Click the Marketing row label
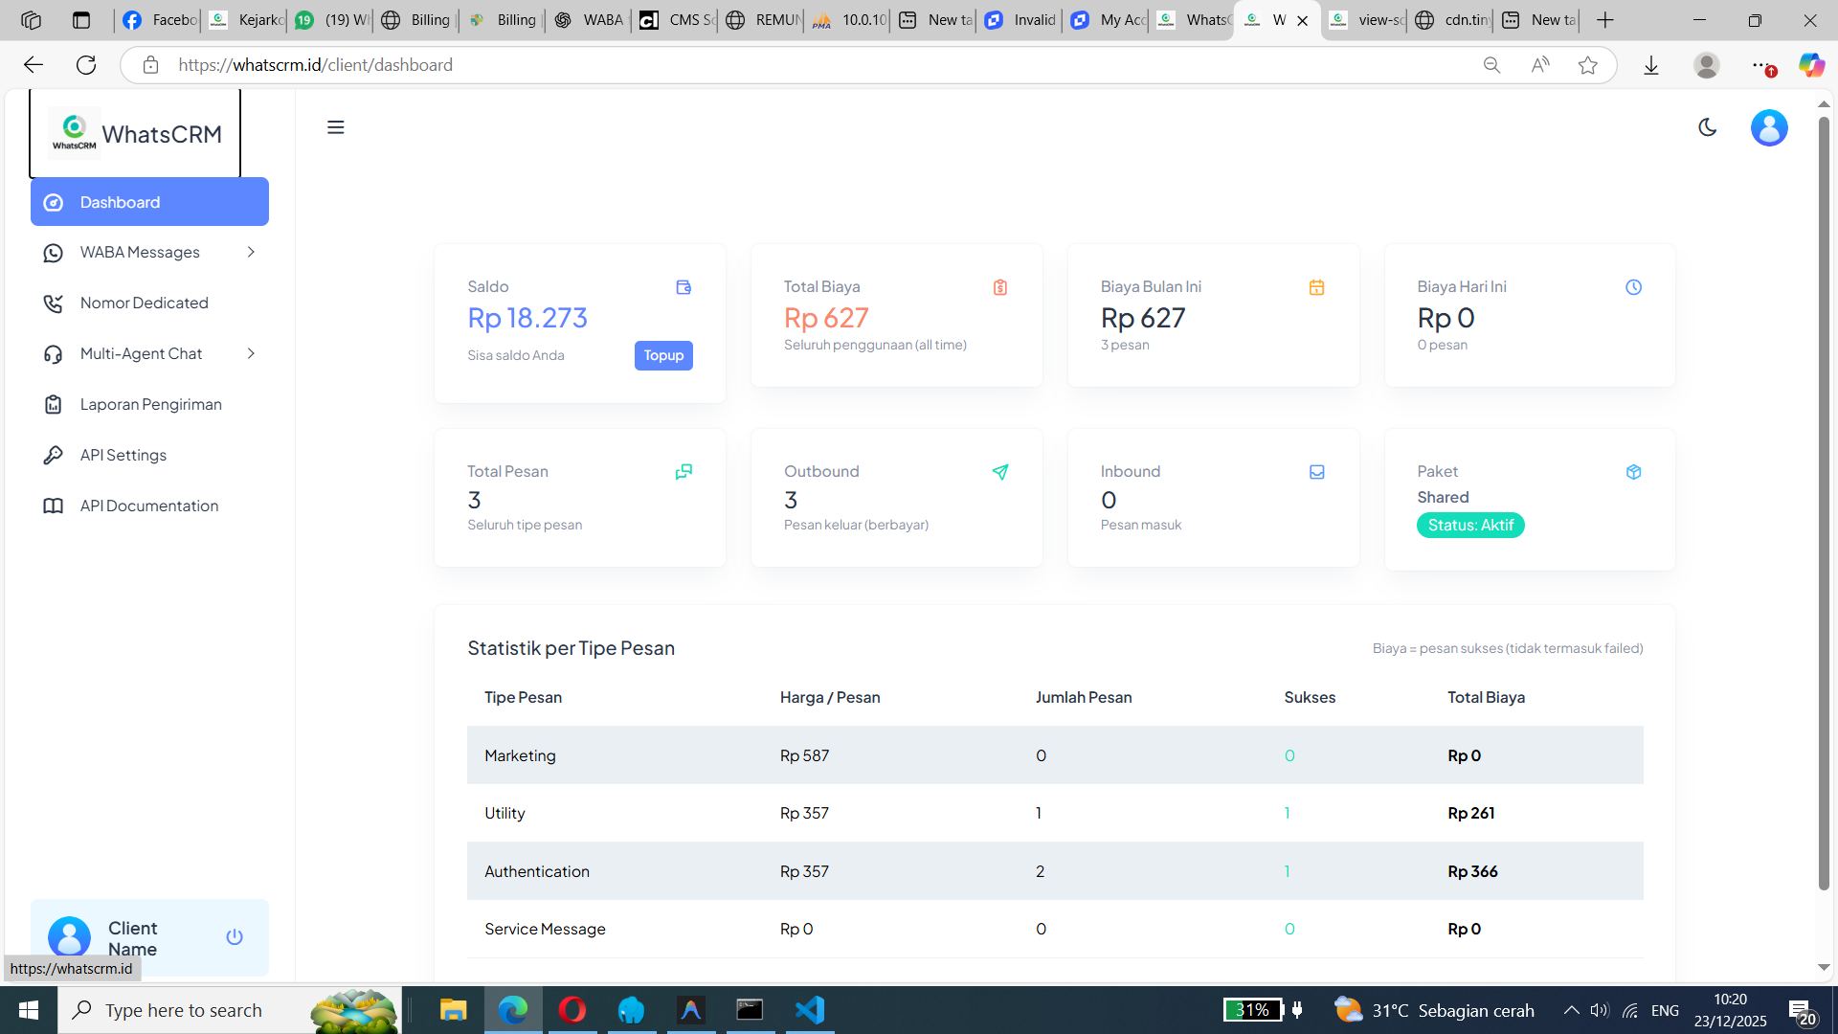The width and height of the screenshot is (1838, 1034). pos(520,755)
